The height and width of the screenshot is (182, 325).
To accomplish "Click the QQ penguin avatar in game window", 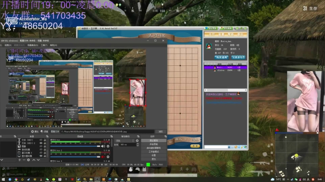I will tap(209, 46).
